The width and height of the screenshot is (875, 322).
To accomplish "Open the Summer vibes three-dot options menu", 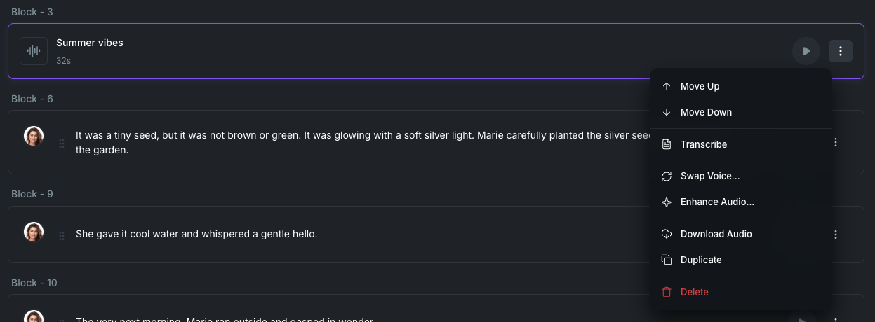I will click(841, 51).
